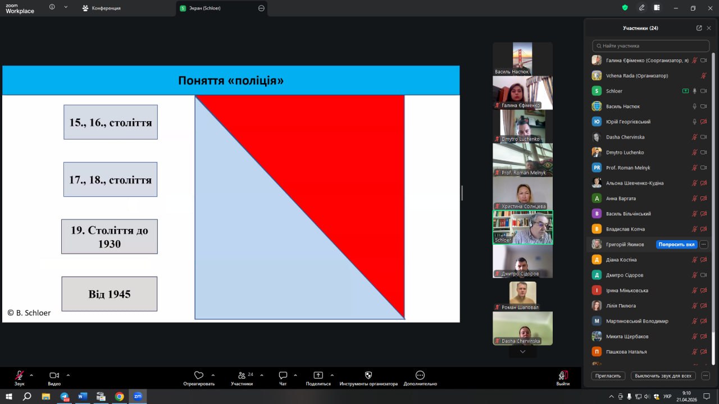Open host tools (Инструменты организатора) shield icon

tap(368, 375)
